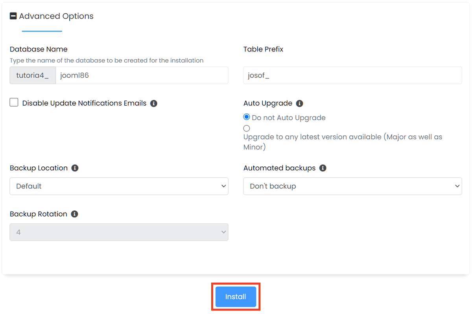This screenshot has height=314, width=472.
Task: Open the Disable Update Notifications info tooltip
Action: tap(153, 103)
